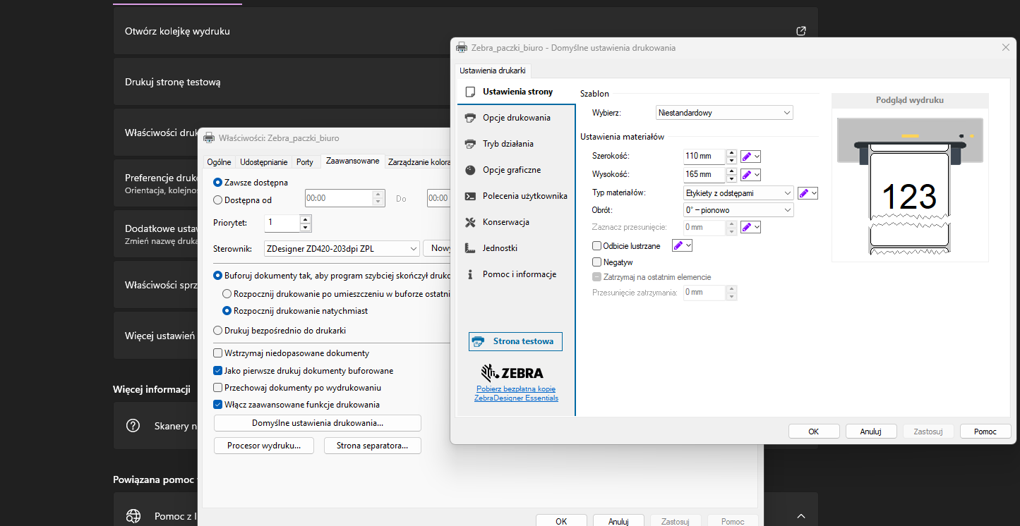Open Typ materiałów dropdown list
This screenshot has height=526, width=1020.
(738, 192)
